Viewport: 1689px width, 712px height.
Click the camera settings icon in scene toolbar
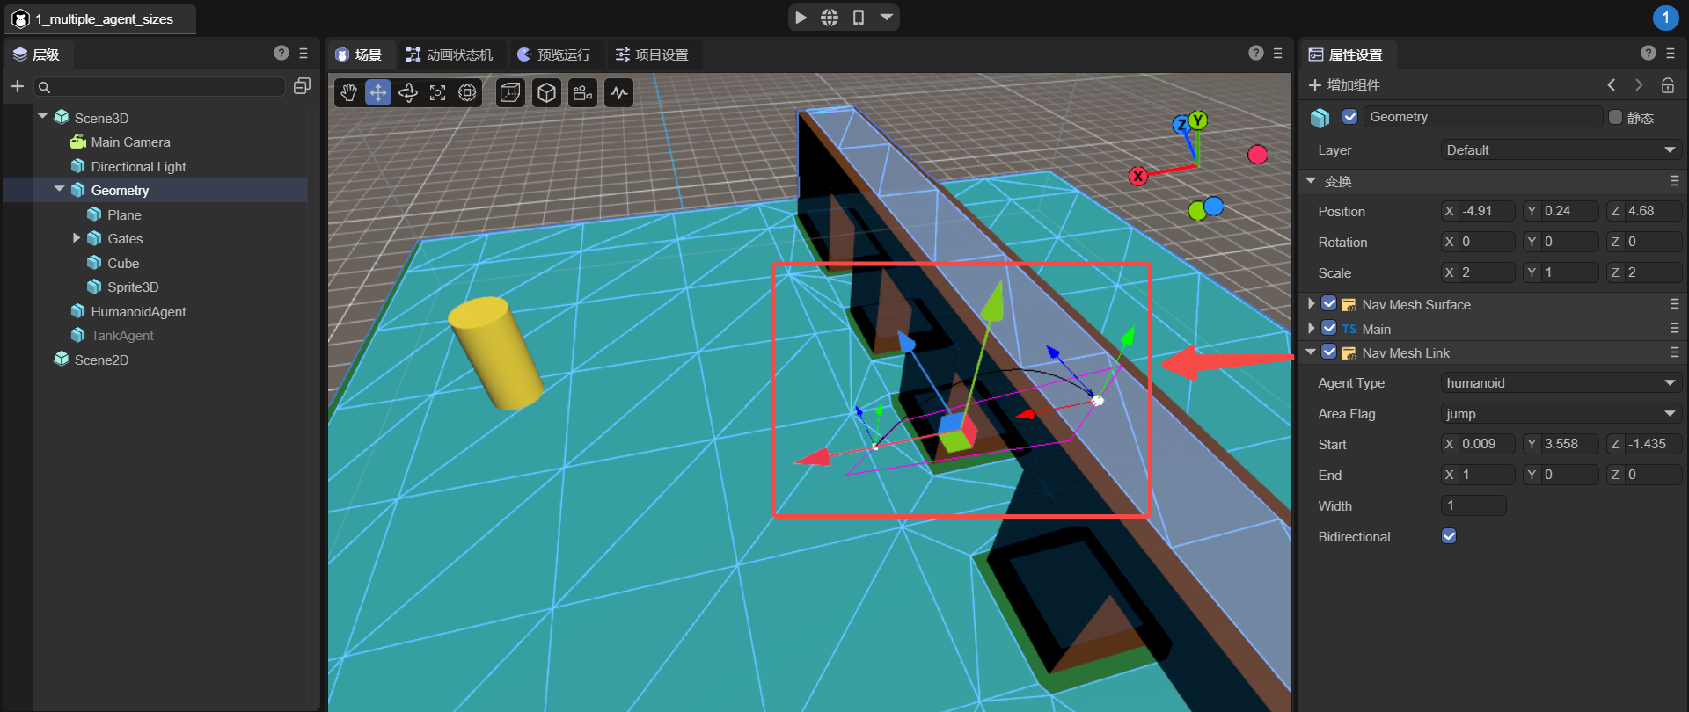click(582, 93)
